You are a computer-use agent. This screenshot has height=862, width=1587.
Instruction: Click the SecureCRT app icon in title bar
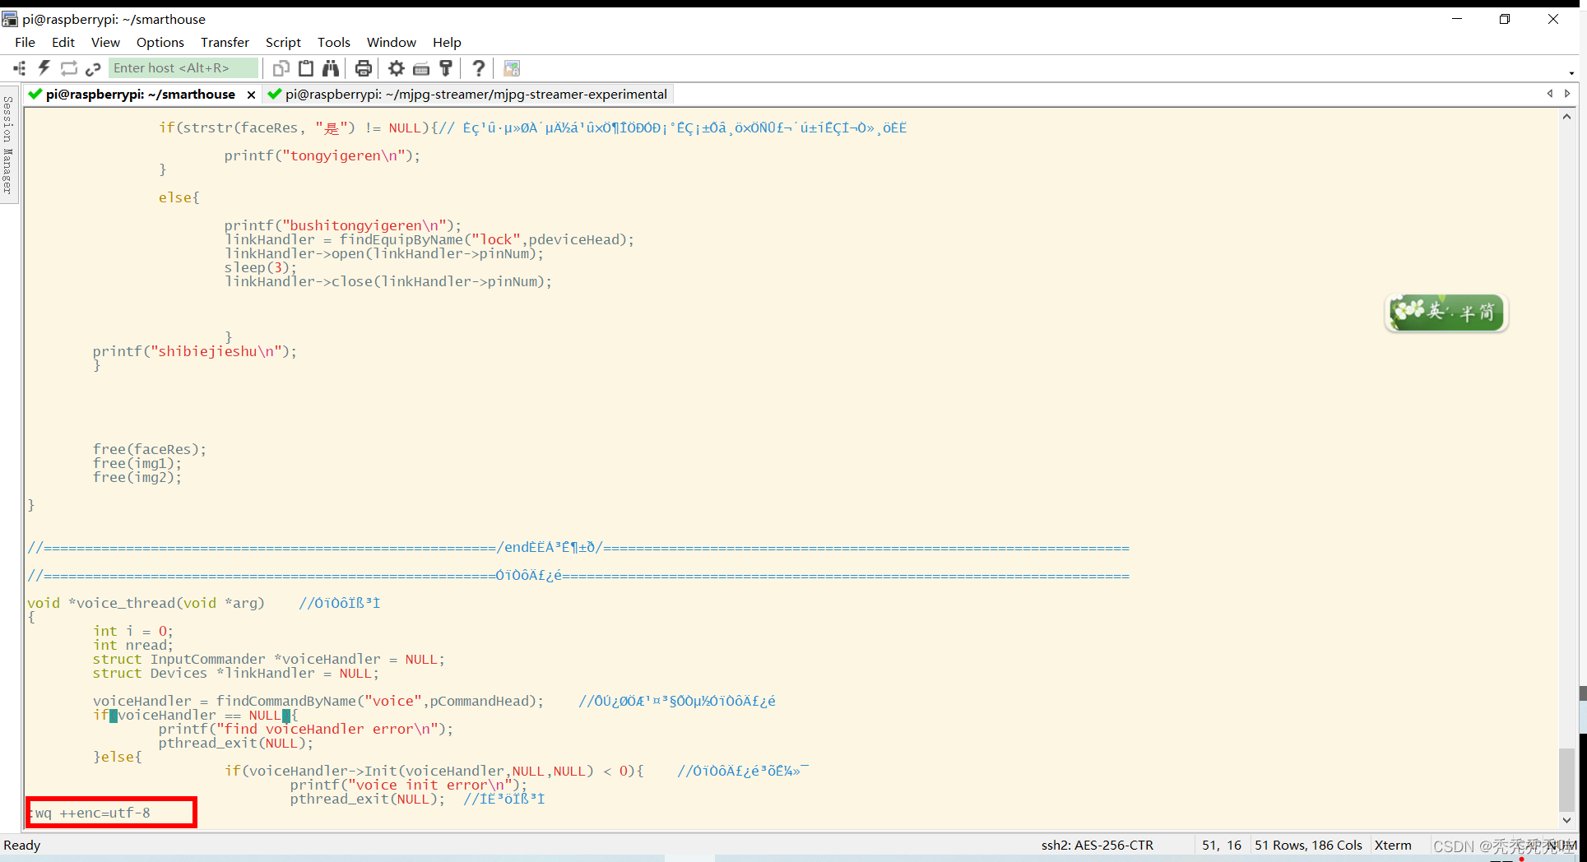(10, 19)
